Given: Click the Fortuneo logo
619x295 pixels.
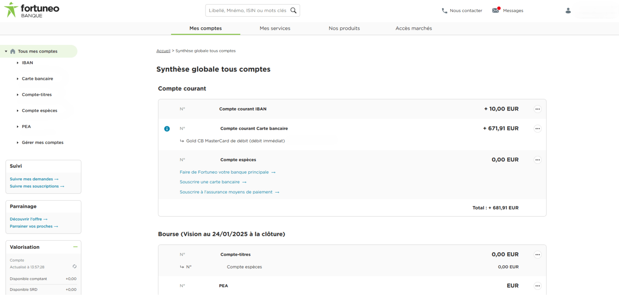Looking at the screenshot, I should [31, 10].
